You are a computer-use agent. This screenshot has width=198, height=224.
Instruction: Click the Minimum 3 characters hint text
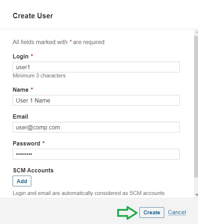39,76
